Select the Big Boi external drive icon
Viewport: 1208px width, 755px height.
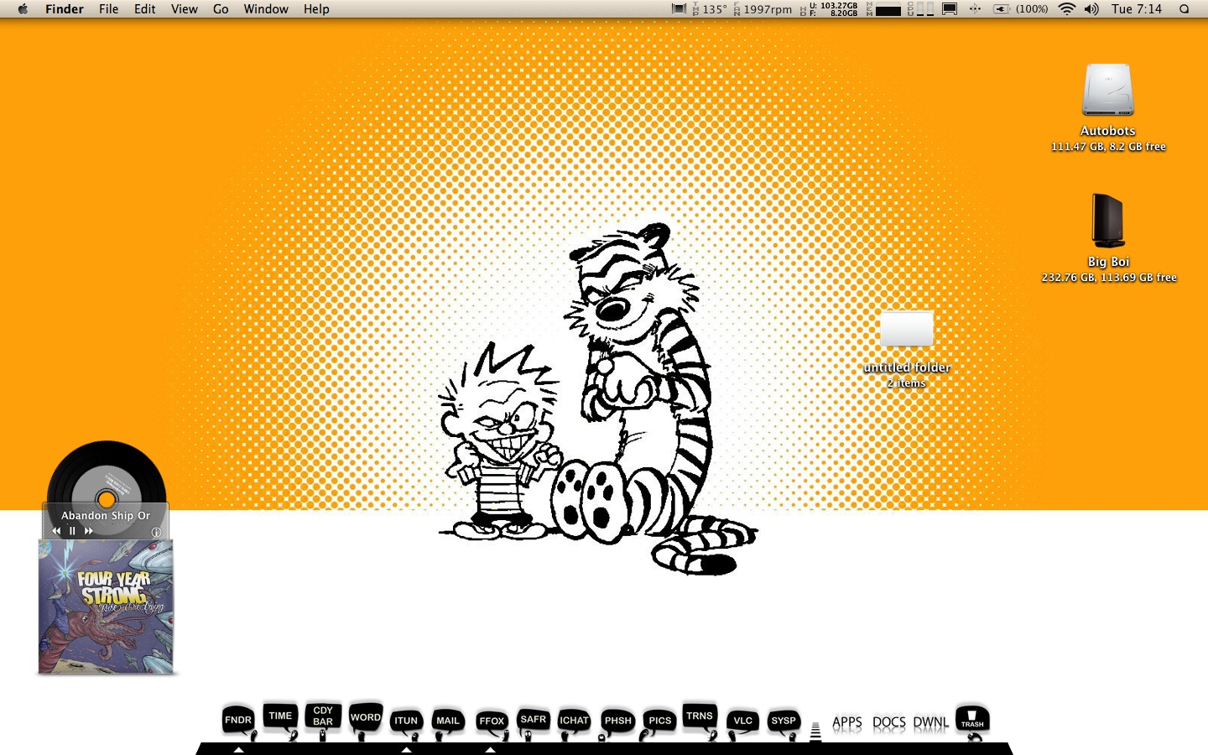(x=1108, y=221)
